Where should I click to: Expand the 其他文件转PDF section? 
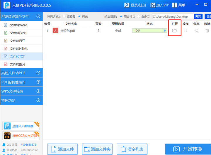click(38, 73)
